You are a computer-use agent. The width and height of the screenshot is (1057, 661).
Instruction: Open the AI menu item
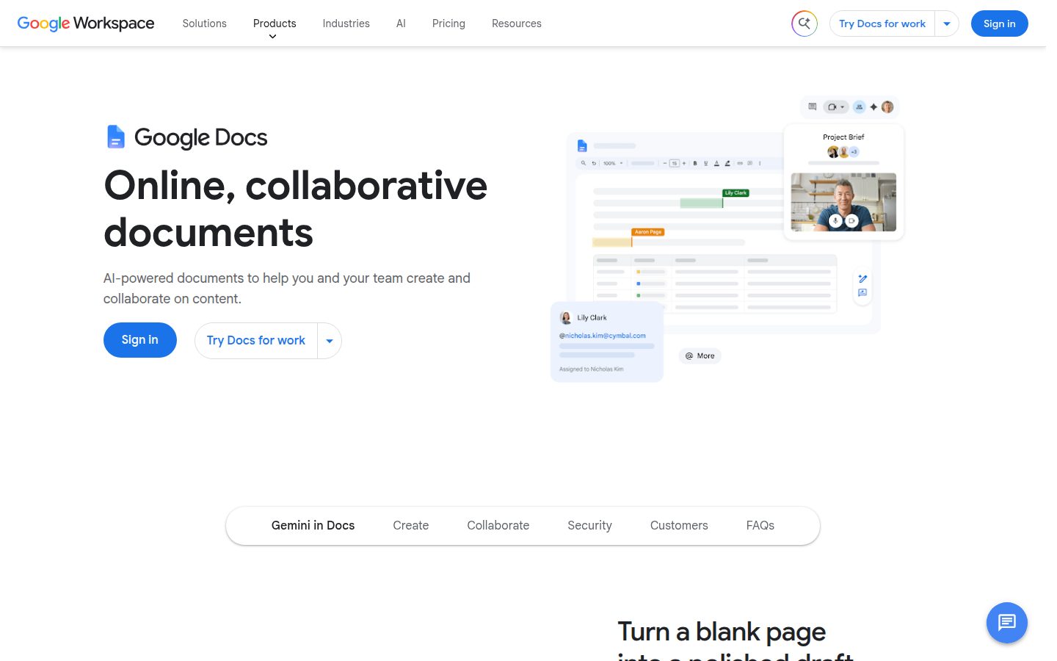(x=401, y=24)
